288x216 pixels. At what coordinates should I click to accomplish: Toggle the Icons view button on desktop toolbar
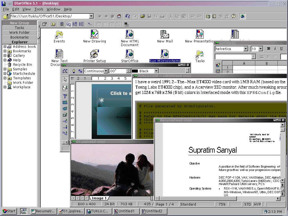(69, 24)
